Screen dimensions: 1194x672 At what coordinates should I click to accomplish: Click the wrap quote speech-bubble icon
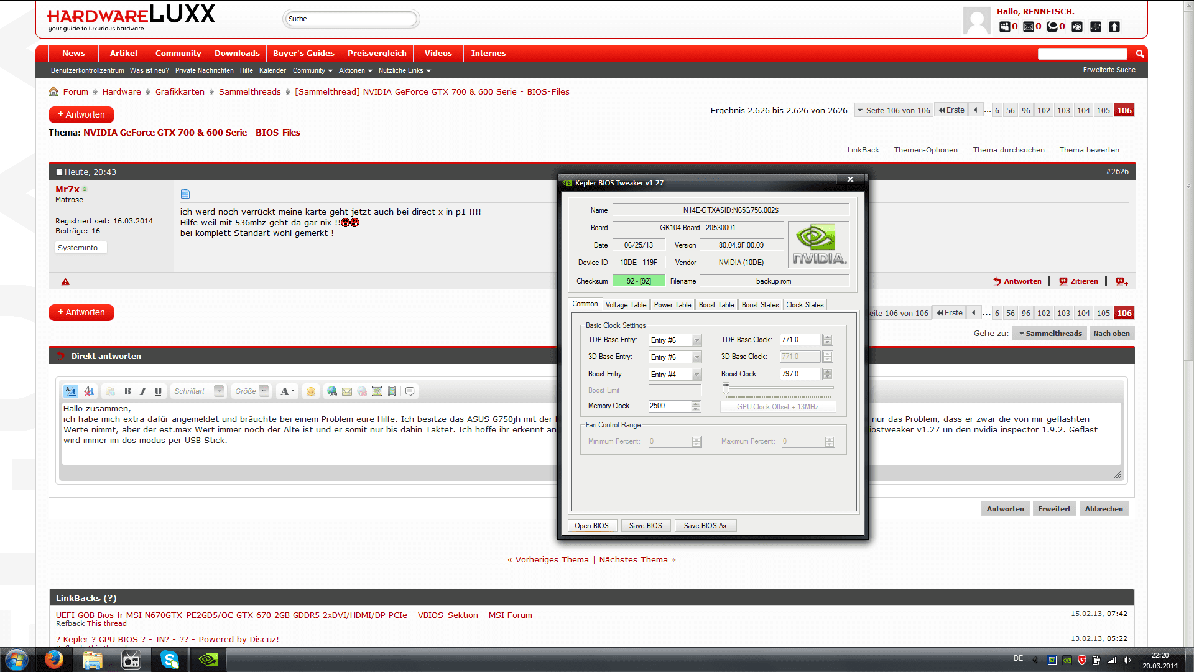(x=410, y=391)
